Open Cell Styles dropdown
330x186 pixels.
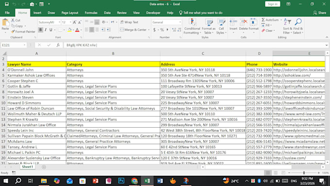coord(221,26)
